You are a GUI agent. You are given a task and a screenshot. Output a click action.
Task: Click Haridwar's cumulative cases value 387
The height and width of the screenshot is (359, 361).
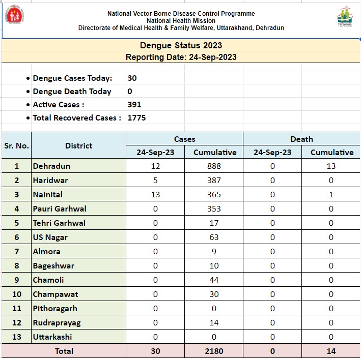point(214,181)
